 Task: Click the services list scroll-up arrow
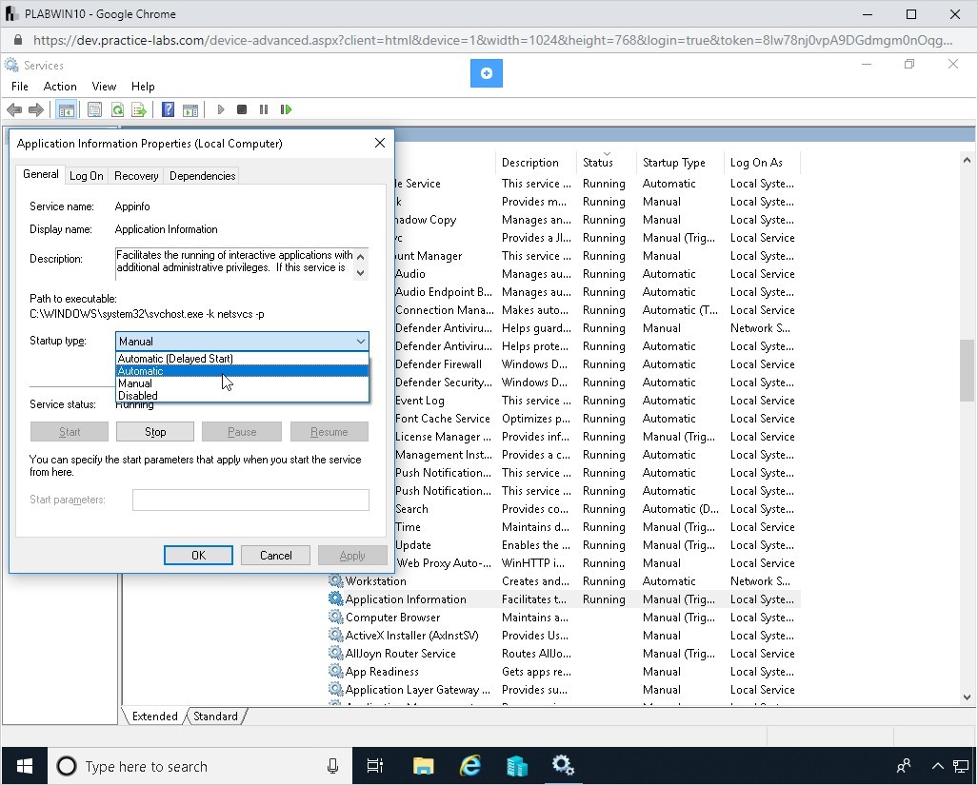click(x=967, y=160)
